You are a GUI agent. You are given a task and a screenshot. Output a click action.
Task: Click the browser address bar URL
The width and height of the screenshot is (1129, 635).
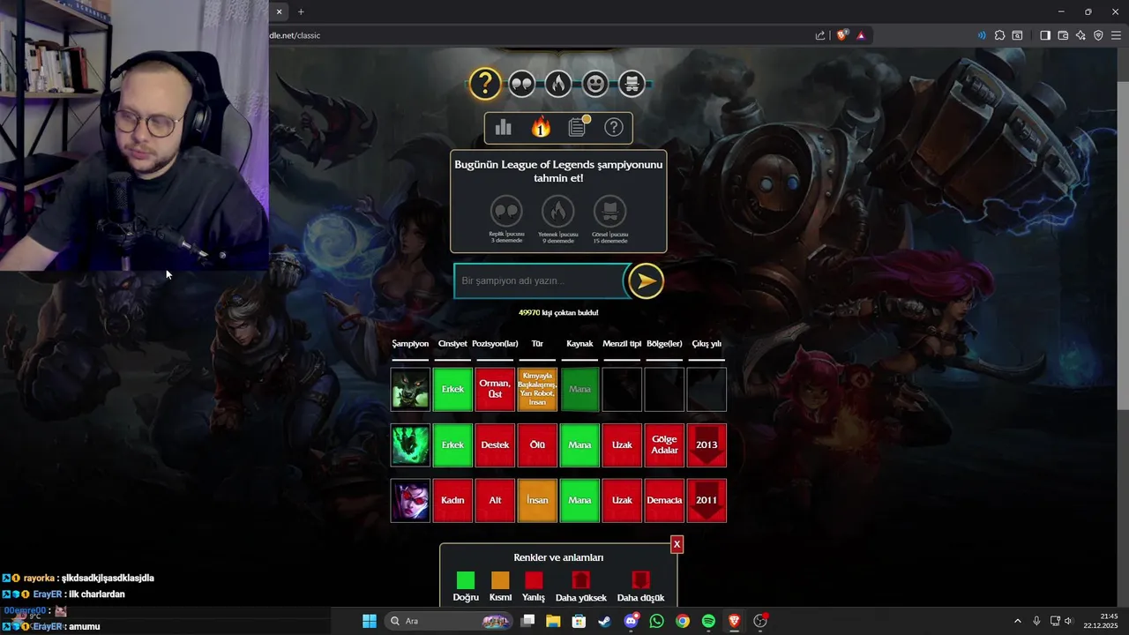[295, 35]
